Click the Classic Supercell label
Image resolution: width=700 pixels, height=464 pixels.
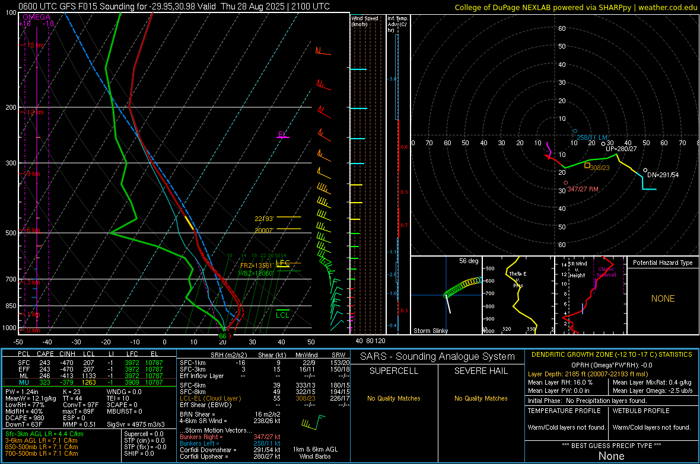(x=606, y=272)
